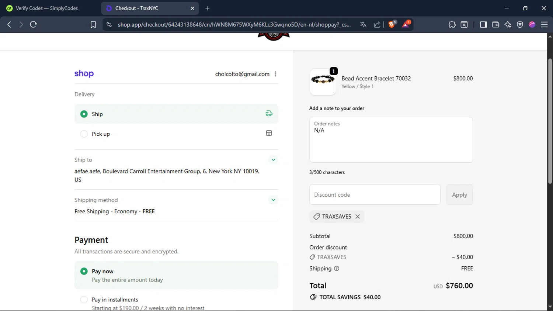Open the pink profile avatar icon
This screenshot has height=311, width=553.
(532, 24)
